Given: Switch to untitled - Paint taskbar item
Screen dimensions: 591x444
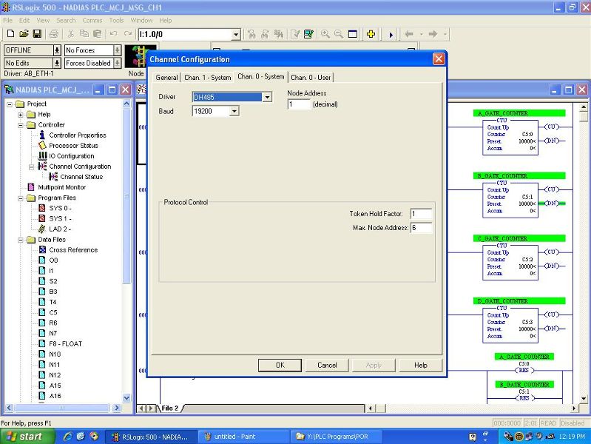Looking at the screenshot, I should (243, 437).
